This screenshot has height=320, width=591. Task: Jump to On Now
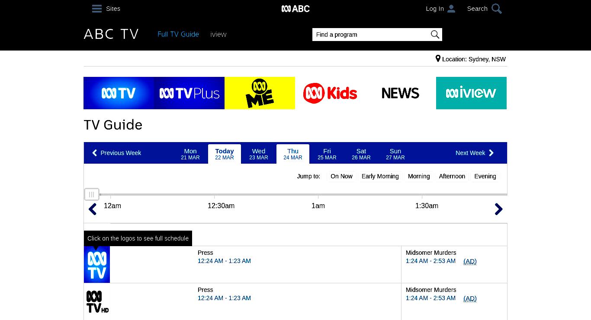tap(341, 176)
